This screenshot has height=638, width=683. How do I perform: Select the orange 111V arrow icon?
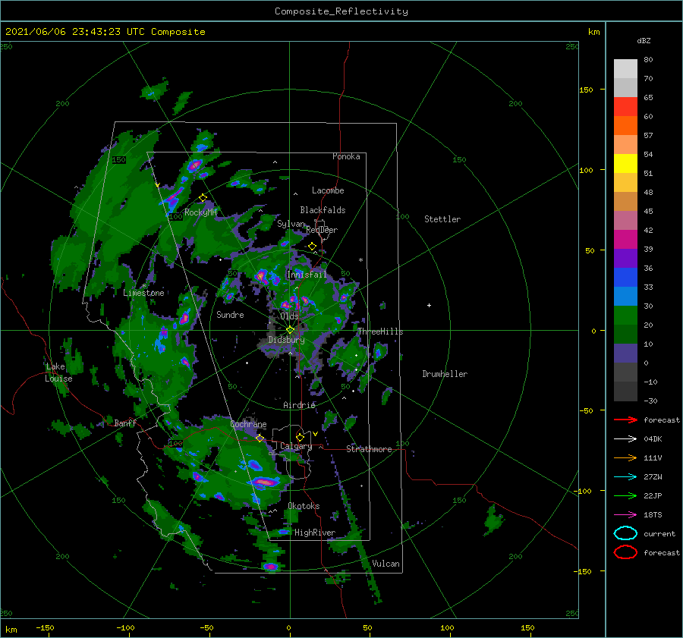[x=625, y=457]
